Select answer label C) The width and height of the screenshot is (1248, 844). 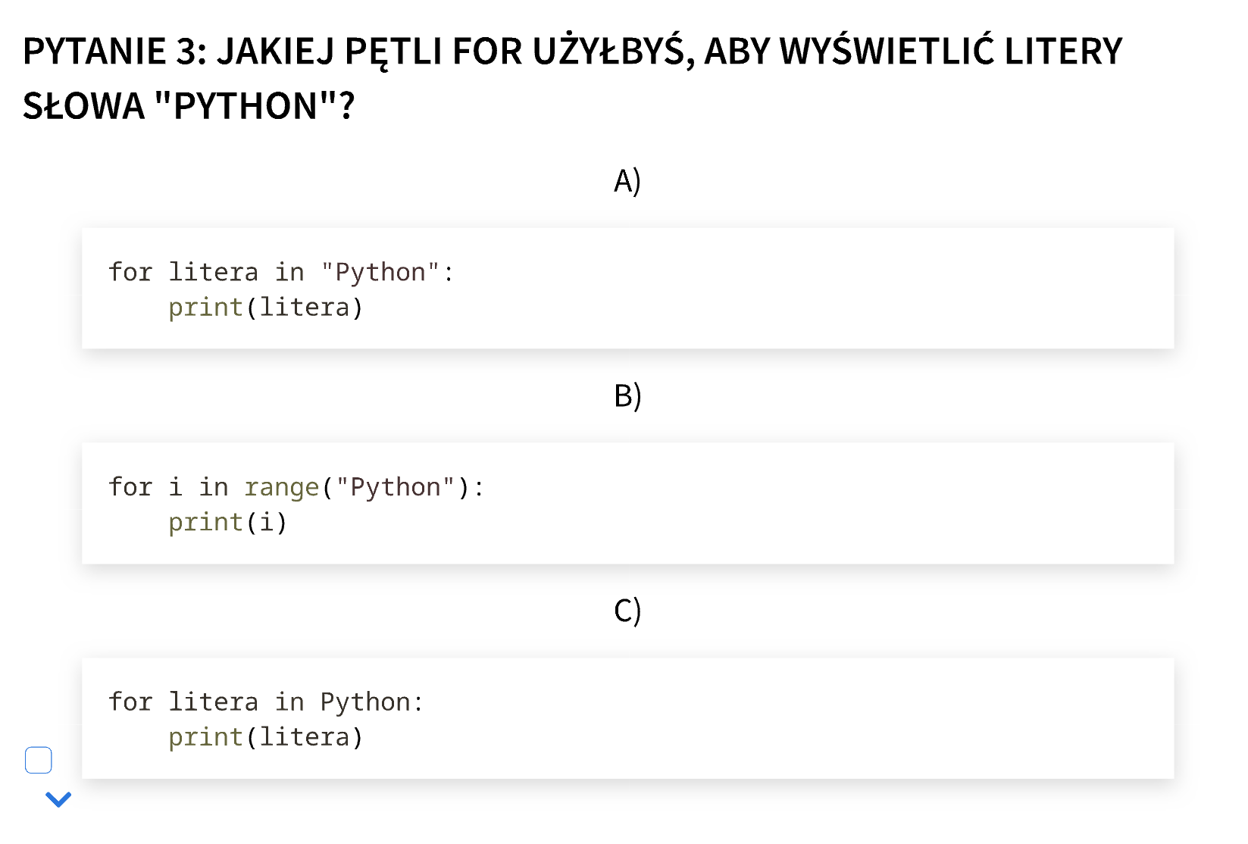point(627,611)
